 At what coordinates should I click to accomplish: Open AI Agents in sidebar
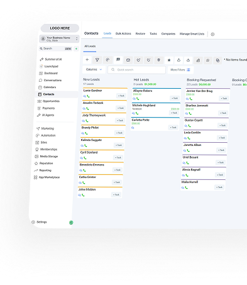[45, 115]
